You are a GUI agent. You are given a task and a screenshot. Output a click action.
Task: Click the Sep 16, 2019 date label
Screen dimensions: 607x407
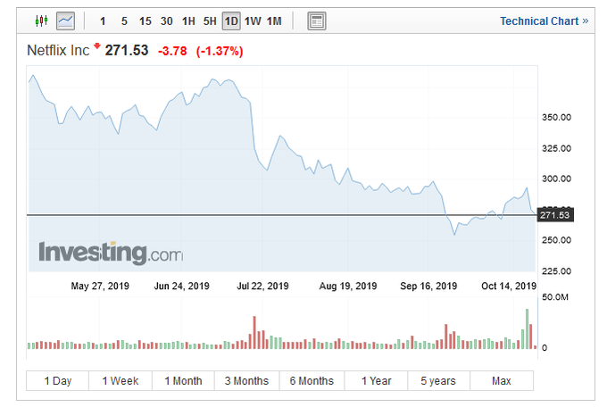(x=428, y=287)
